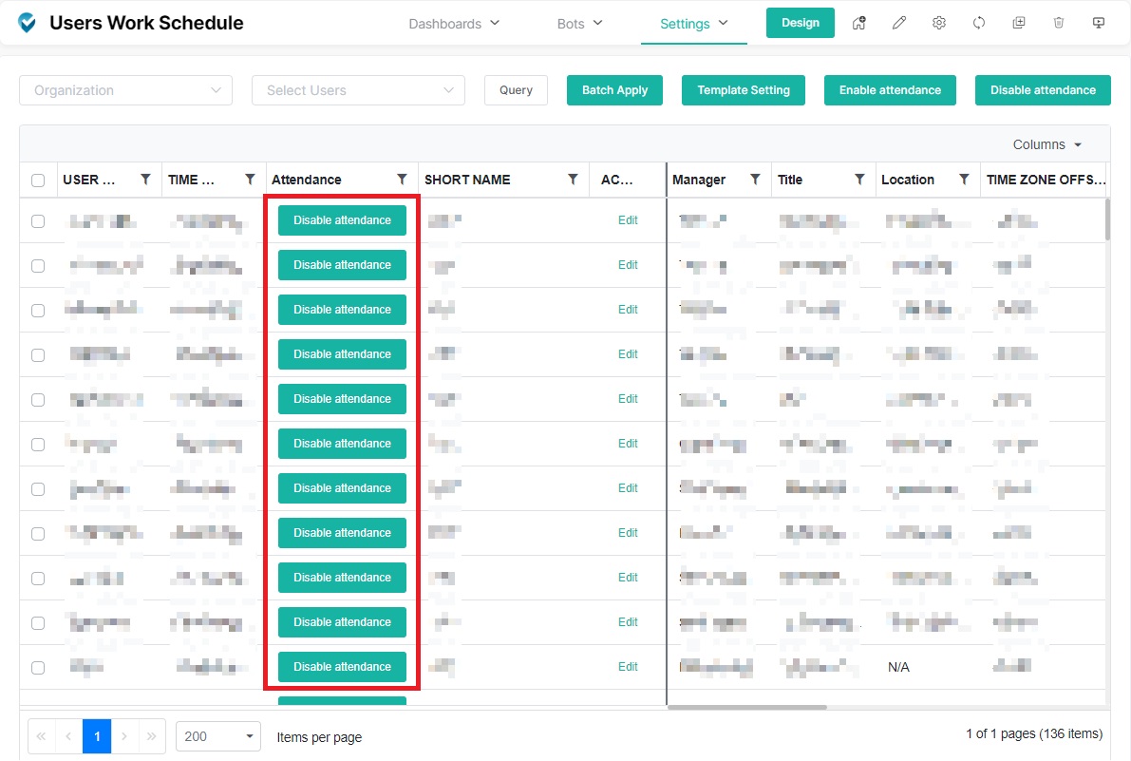The image size is (1131, 761).
Task: Open the Dashboards menu
Action: pos(454,24)
